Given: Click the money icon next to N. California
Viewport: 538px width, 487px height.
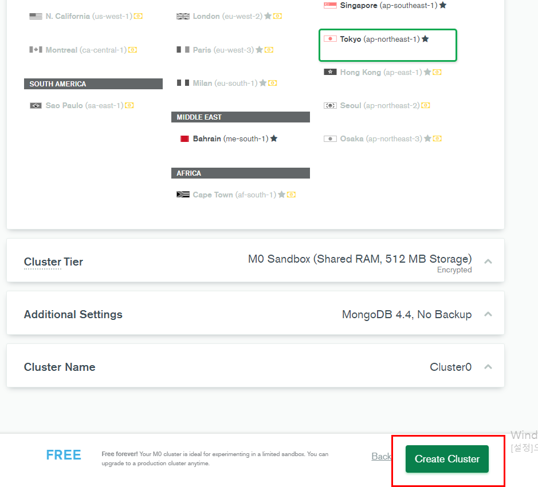Looking at the screenshot, I should (x=138, y=16).
